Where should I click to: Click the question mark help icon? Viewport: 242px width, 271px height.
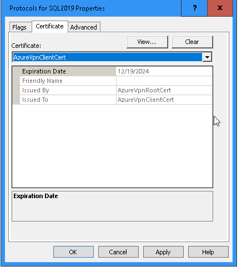[x=194, y=8]
